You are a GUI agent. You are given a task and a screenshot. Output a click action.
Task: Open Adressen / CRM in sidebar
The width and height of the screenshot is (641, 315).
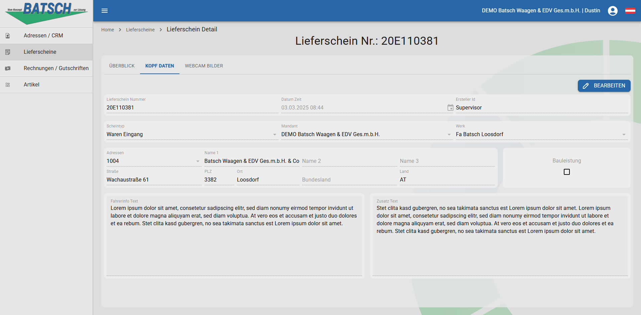pos(46,36)
